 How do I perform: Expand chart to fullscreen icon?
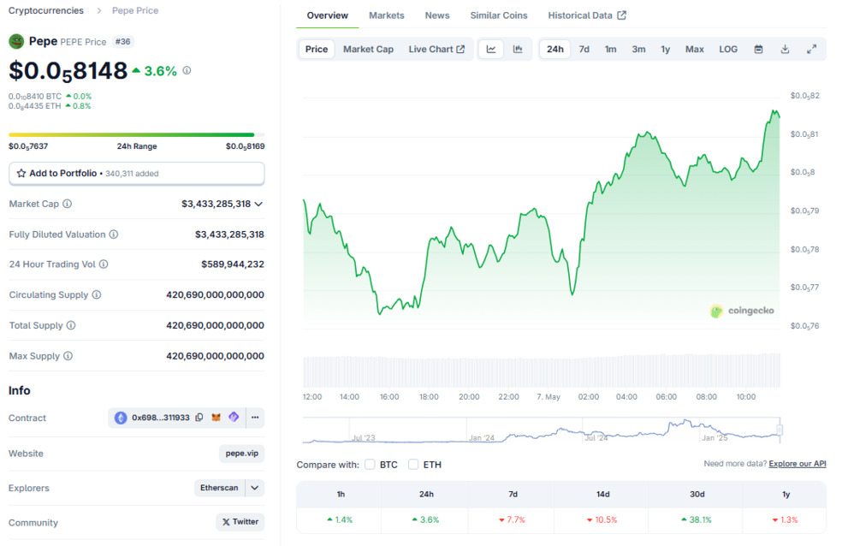point(811,50)
